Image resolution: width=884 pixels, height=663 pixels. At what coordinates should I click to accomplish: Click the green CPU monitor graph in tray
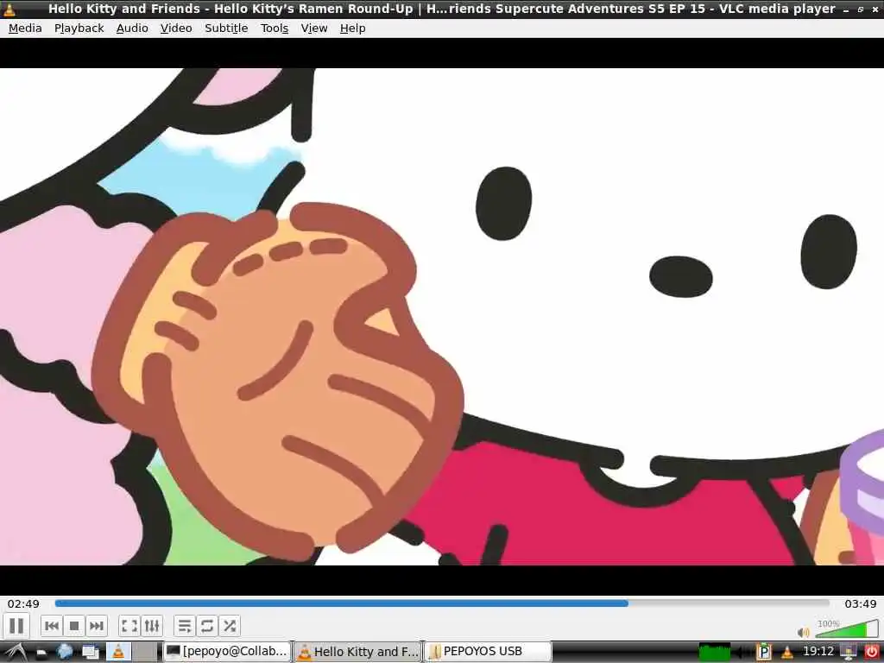(714, 652)
